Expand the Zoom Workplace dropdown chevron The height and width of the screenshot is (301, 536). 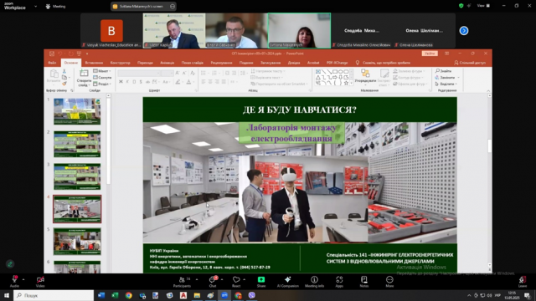pos(35,6)
